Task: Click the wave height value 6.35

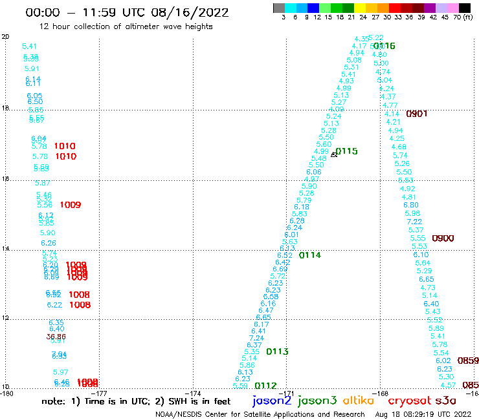Action: click(56, 322)
